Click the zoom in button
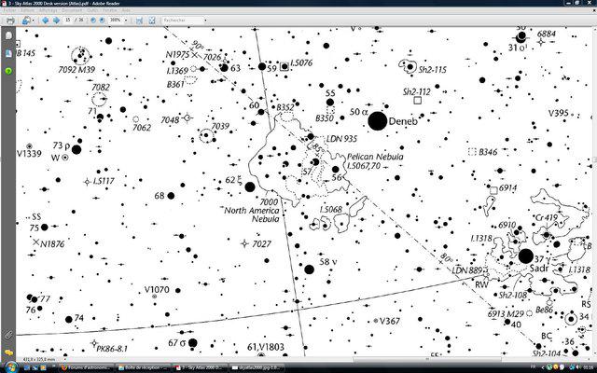 tap(102, 21)
